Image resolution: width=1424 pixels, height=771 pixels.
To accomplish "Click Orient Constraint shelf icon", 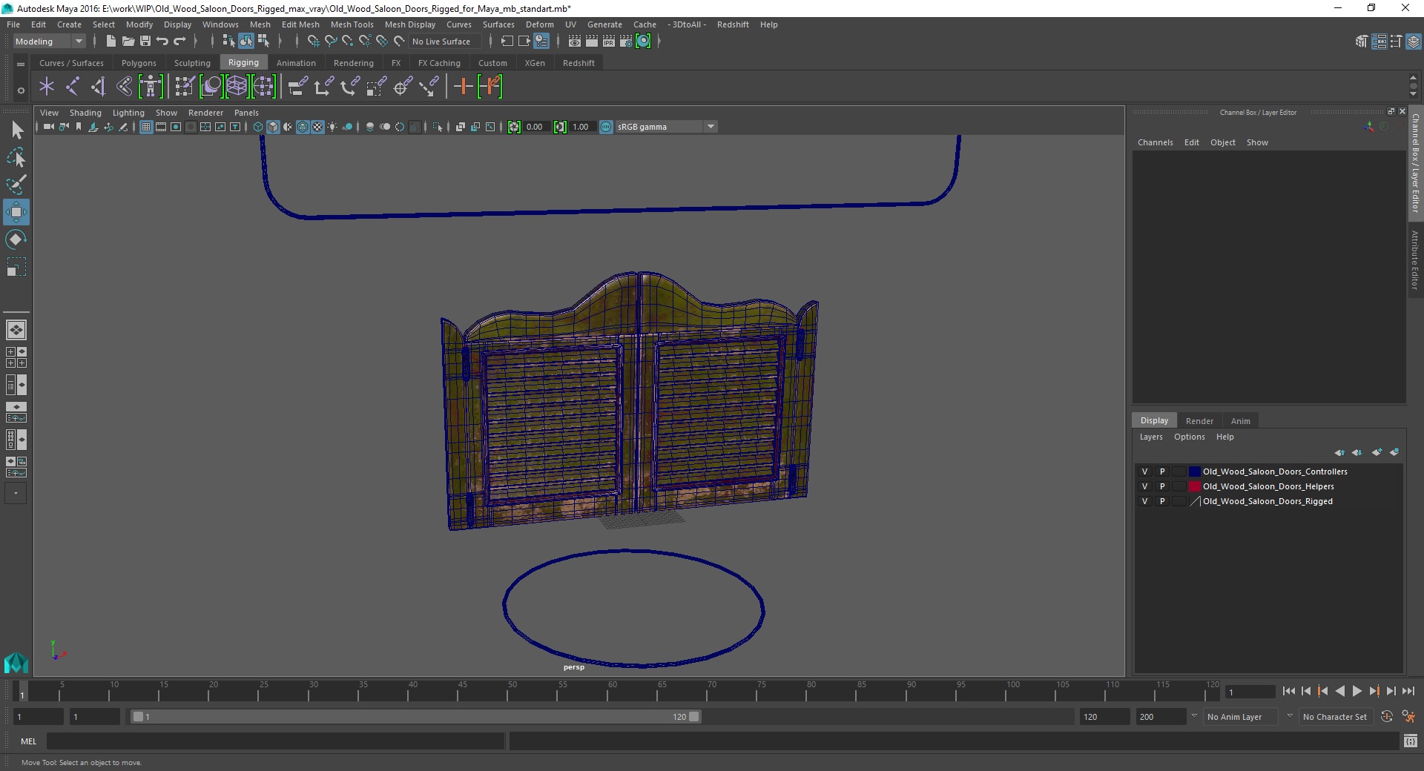I will click(x=349, y=87).
